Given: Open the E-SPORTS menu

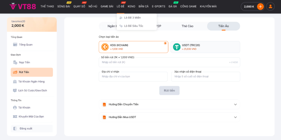Looking at the screenshot, I should click(x=159, y=6).
